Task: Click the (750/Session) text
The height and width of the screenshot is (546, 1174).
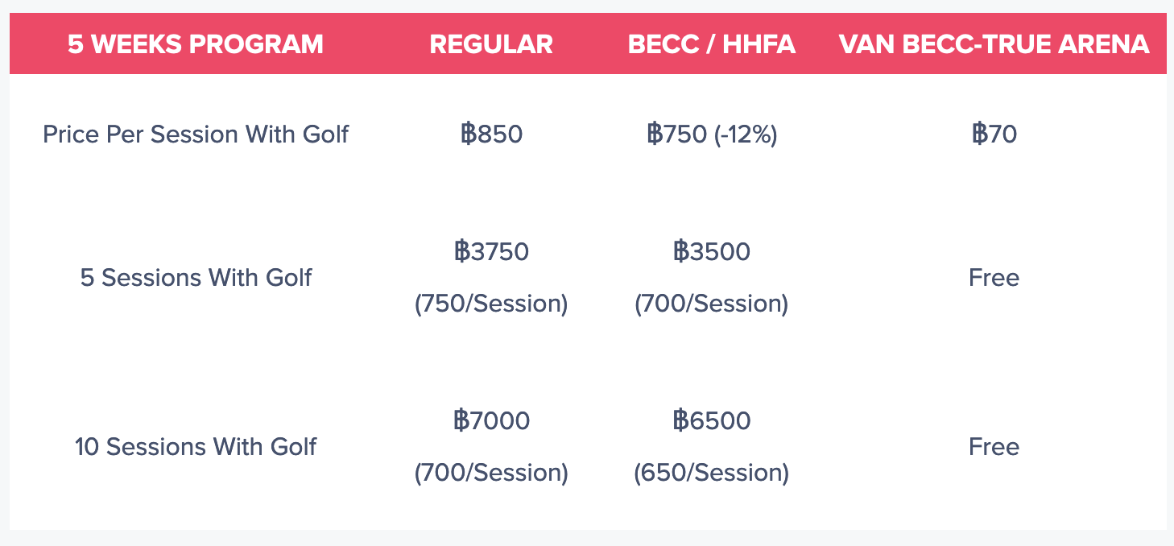Action: [x=491, y=304]
